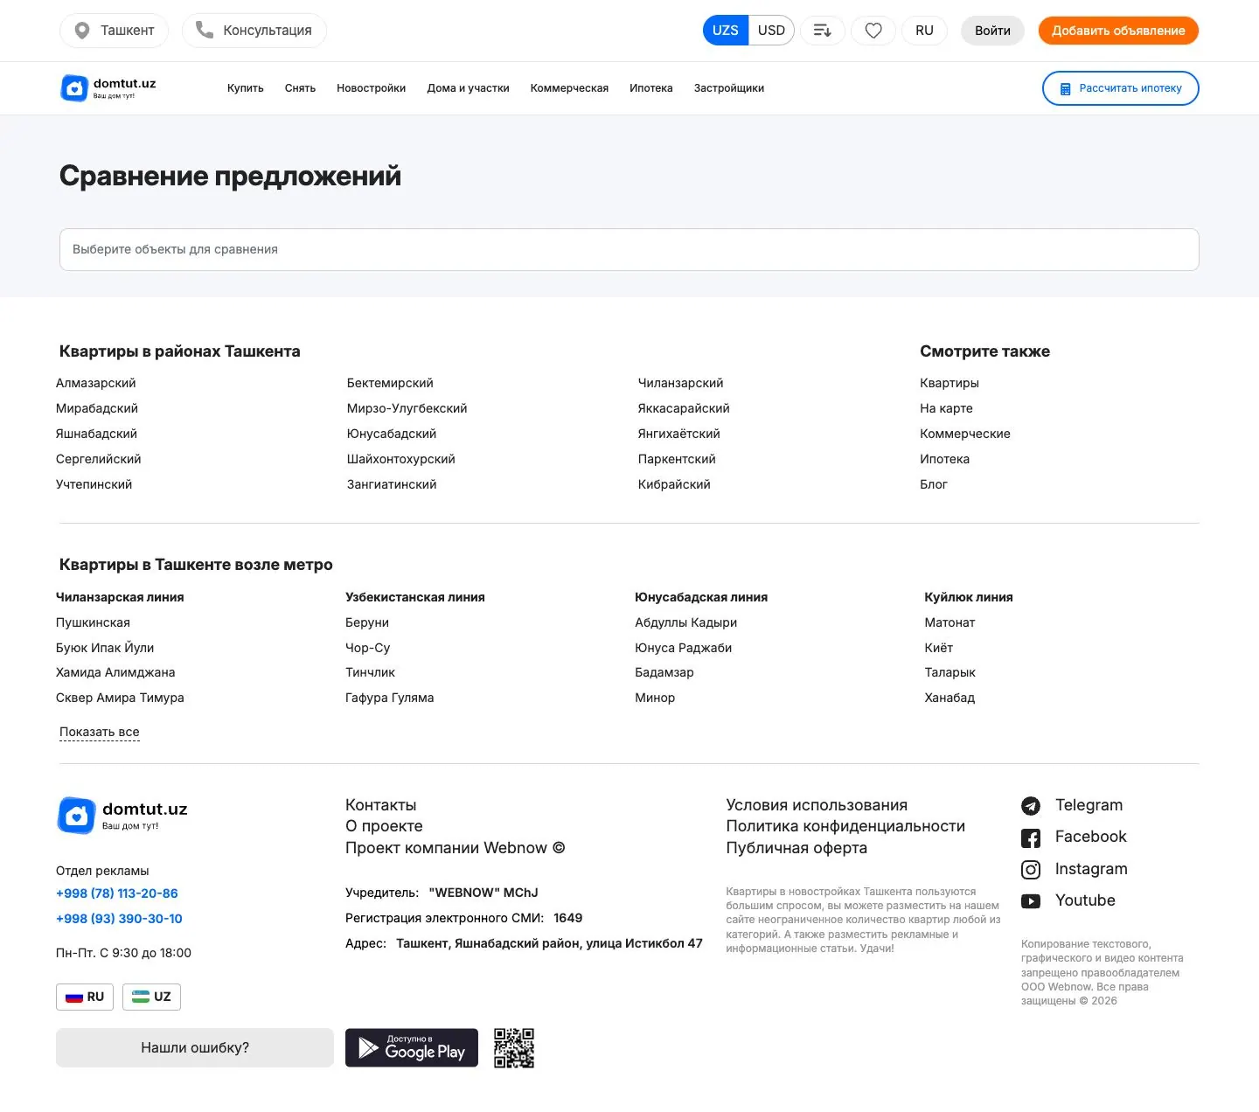Viewport: 1259px width, 1112px height.
Task: Switch currency to USD
Action: pos(771,31)
